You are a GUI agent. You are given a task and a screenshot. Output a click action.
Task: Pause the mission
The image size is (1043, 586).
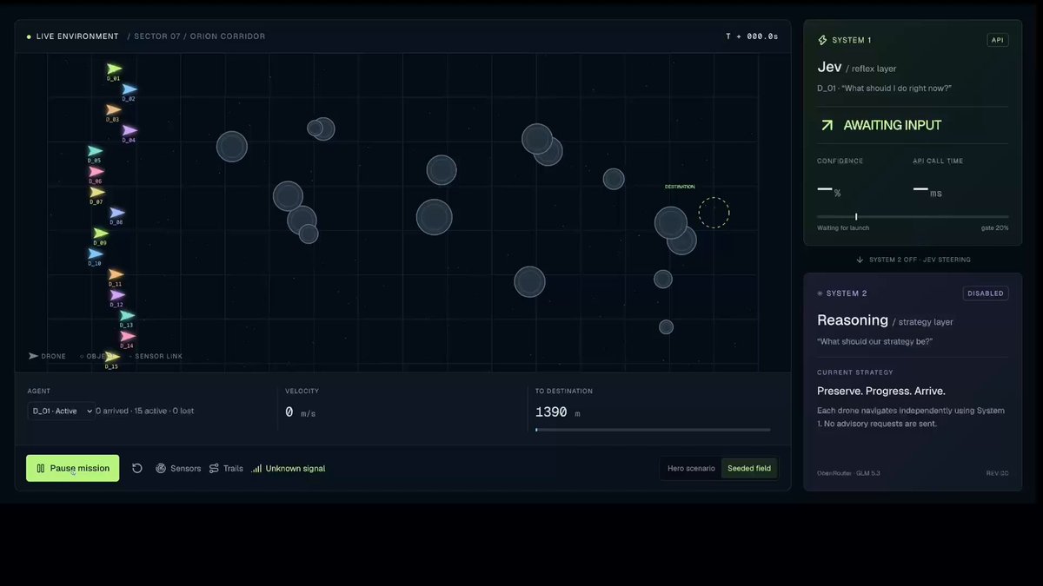tap(73, 468)
